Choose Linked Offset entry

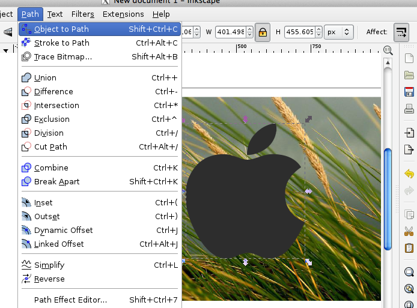(x=100, y=244)
